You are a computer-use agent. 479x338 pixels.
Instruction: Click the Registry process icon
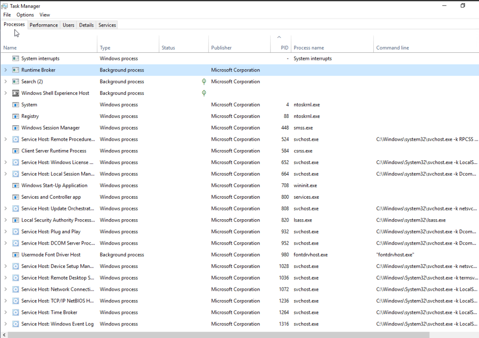click(x=15, y=116)
